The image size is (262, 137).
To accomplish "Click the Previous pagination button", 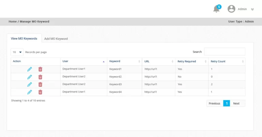I will (x=214, y=103).
